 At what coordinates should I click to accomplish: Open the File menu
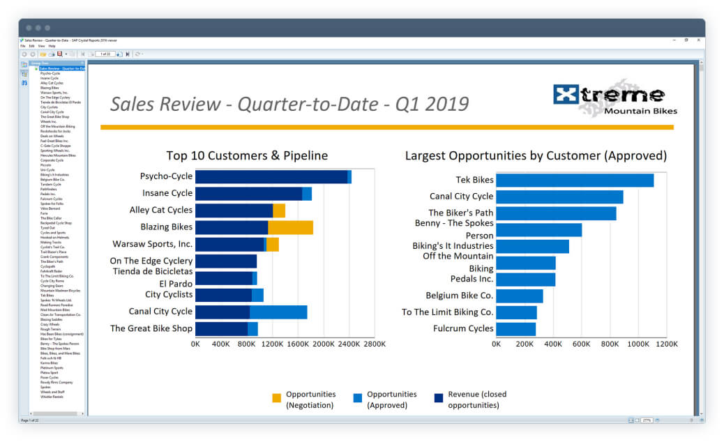pos(22,46)
